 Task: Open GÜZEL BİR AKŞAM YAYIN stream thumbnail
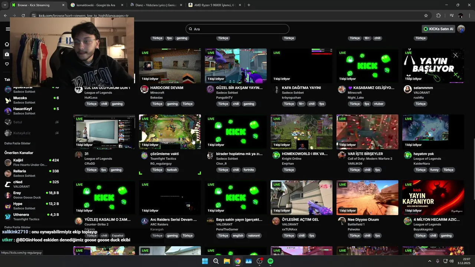coord(236,66)
